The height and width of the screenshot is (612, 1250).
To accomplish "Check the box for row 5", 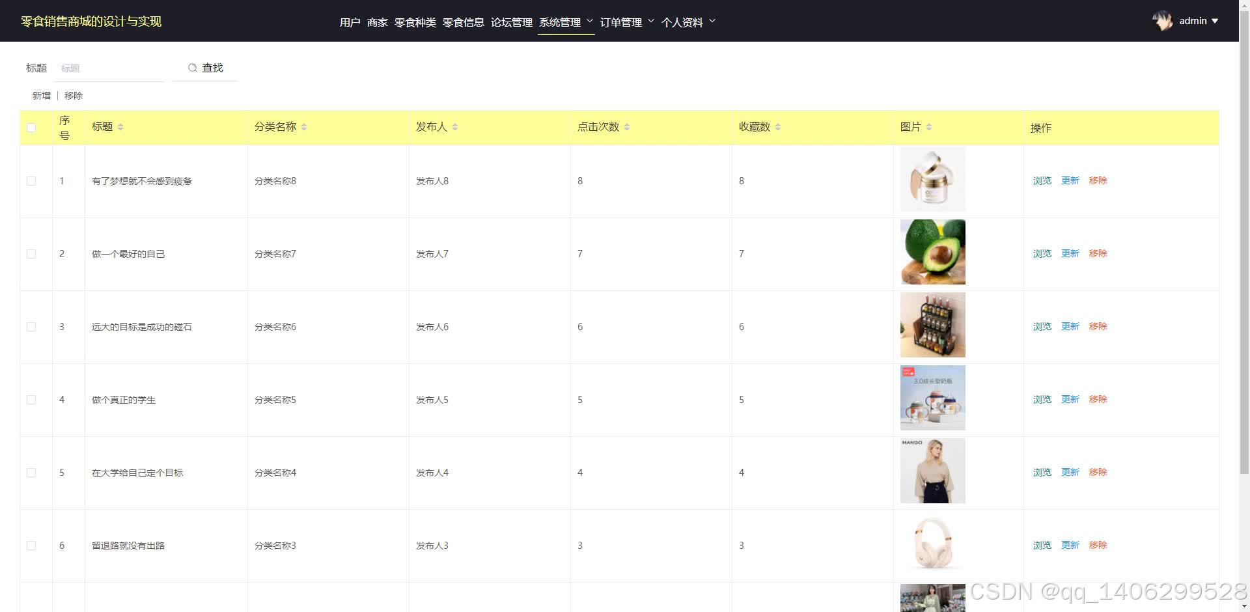I will point(31,473).
